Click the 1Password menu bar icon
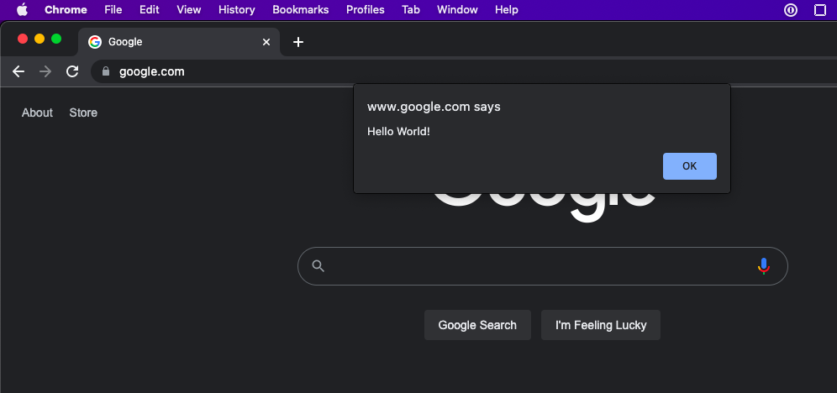The width and height of the screenshot is (837, 393). 790,10
